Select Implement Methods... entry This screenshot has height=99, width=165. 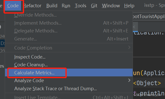point(69,23)
